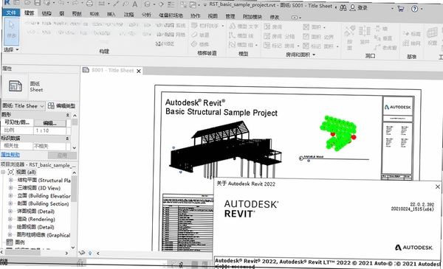This screenshot has height=269, width=443.
Task: Click the binoculars search icon
Action: 343,7
